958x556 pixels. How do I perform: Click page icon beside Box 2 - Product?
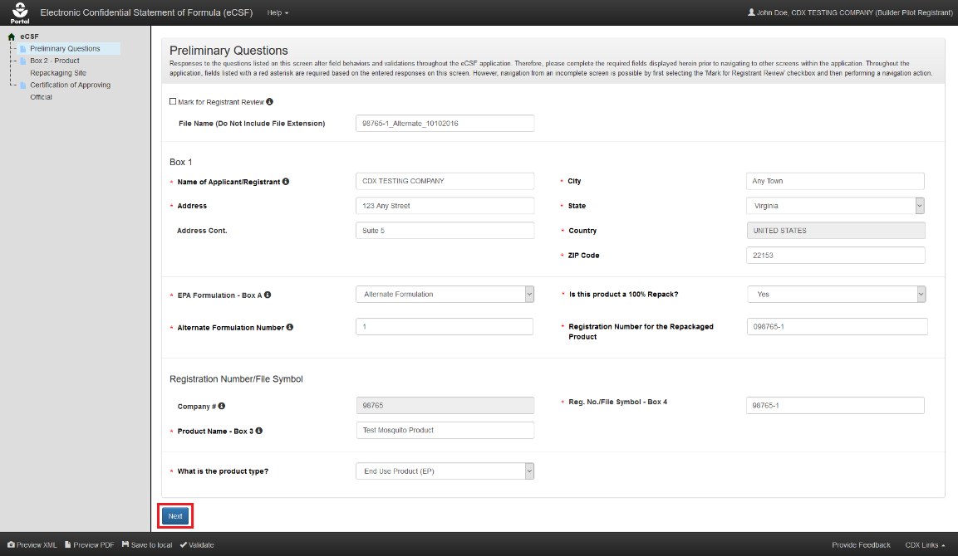pos(23,61)
